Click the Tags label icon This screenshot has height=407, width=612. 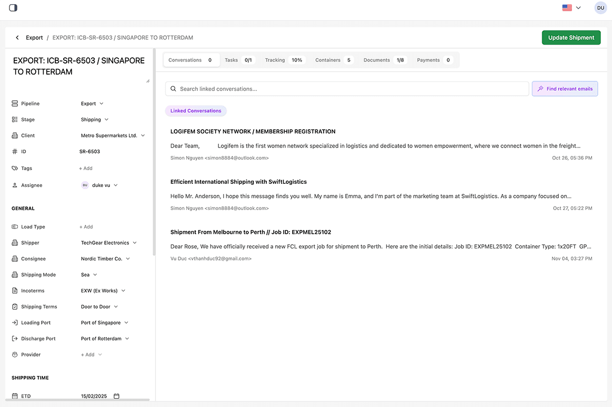(15, 168)
